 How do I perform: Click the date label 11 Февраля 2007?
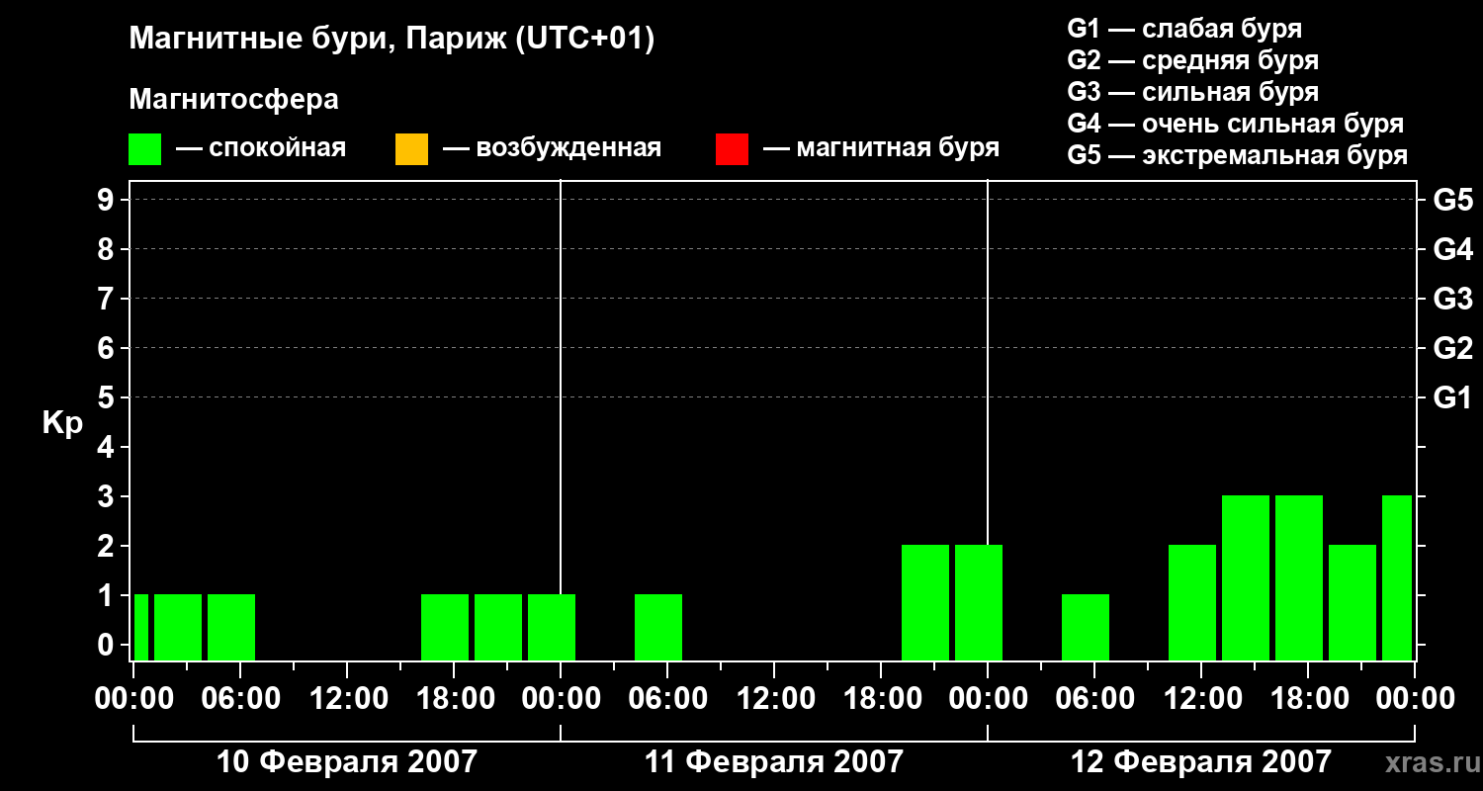coord(774,761)
